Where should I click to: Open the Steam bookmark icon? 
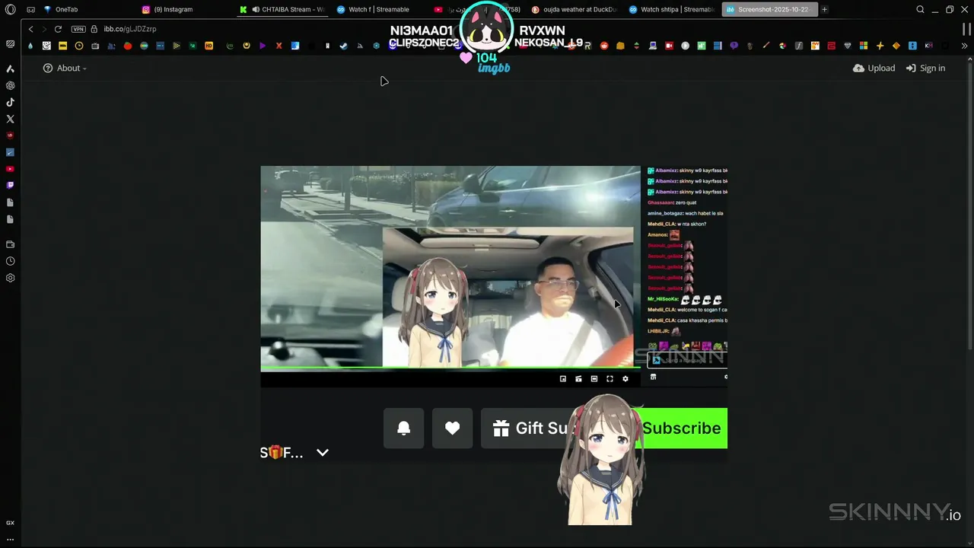coord(343,46)
